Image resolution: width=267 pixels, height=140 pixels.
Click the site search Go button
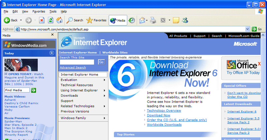pyautogui.click(x=101, y=62)
